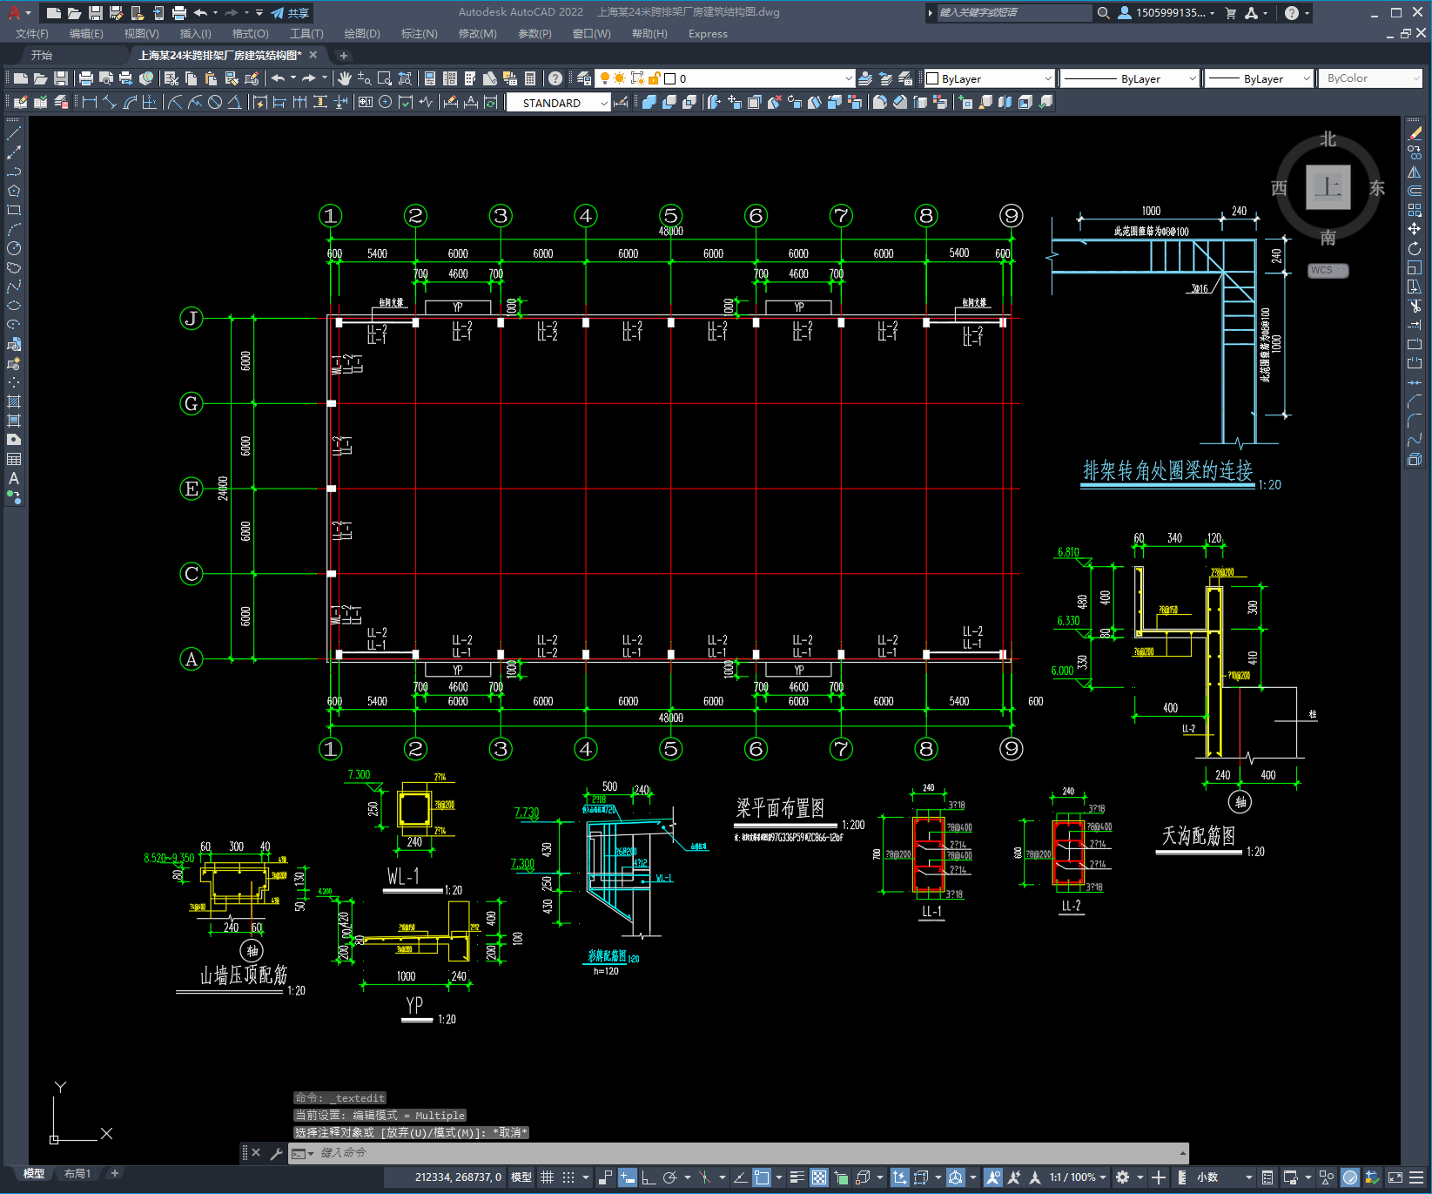Toggle Ortho mode in status bar
Screen dimensions: 1432x1194
[x=649, y=1177]
